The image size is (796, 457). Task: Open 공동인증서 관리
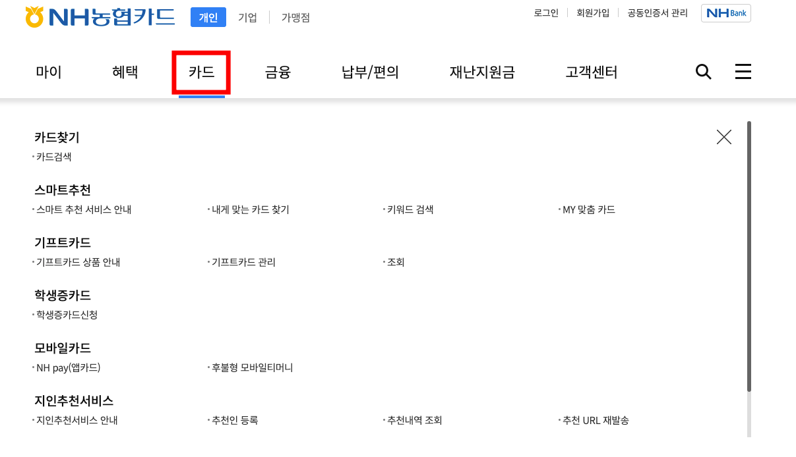pos(656,13)
